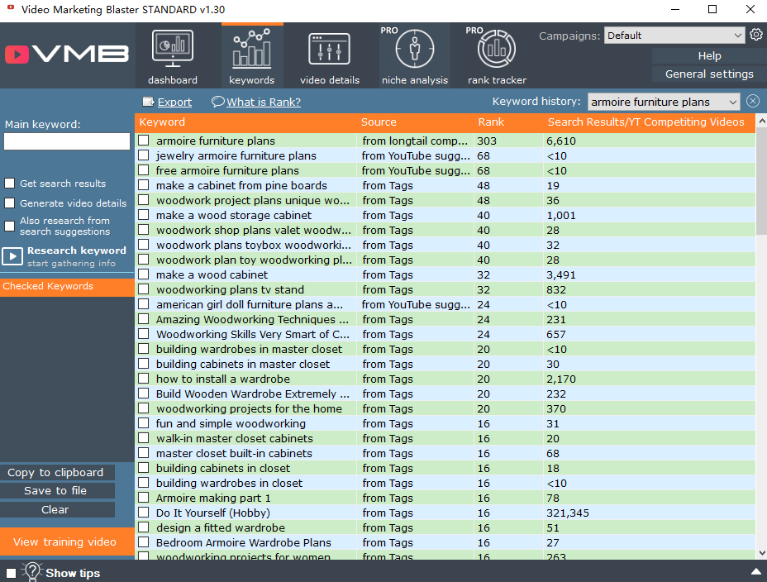Viewport: 767px width, 582px height.
Task: Open the PRO rank tracker icon
Action: 497,50
